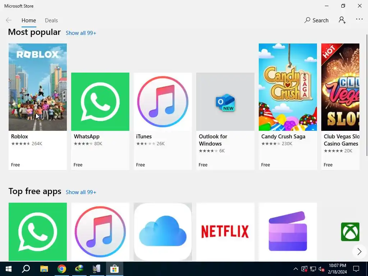Open the Action Center notifications icon

click(356, 269)
